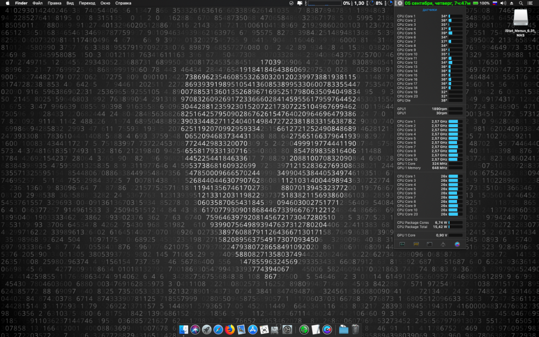The height and width of the screenshot is (337, 539).
Task: Open the yellow memory icon in iStat footer
Action: pyautogui.click(x=416, y=244)
